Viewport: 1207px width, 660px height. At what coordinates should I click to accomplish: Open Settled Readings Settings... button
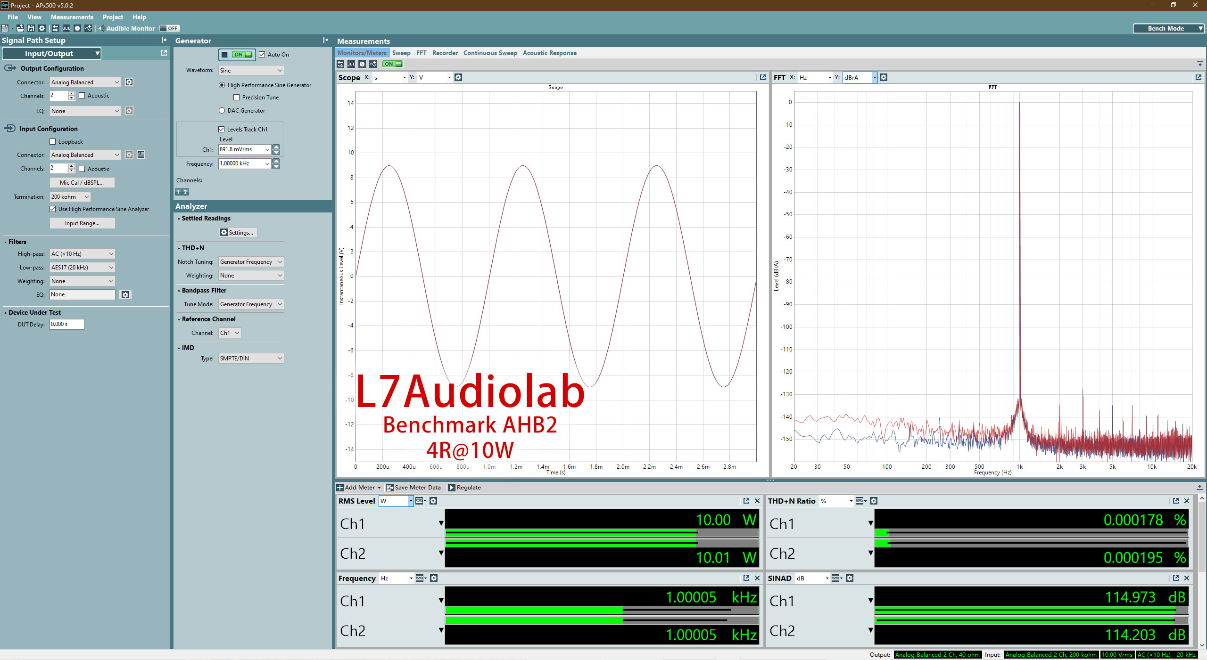(x=239, y=233)
